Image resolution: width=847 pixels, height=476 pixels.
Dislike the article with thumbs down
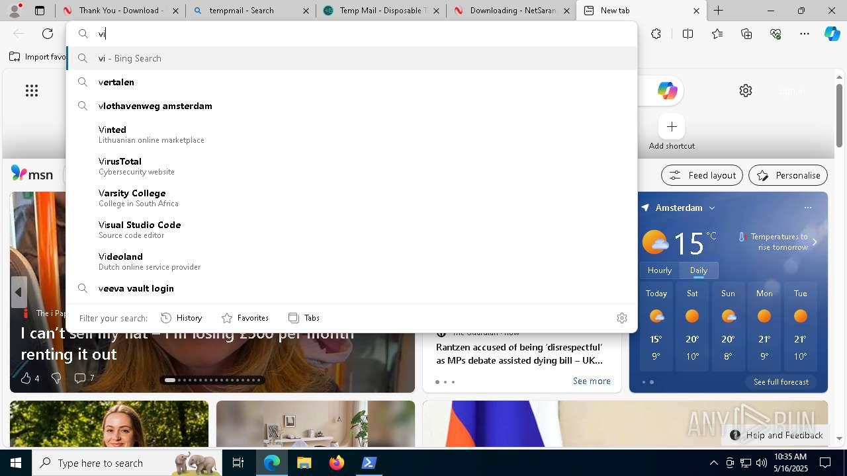coord(56,378)
